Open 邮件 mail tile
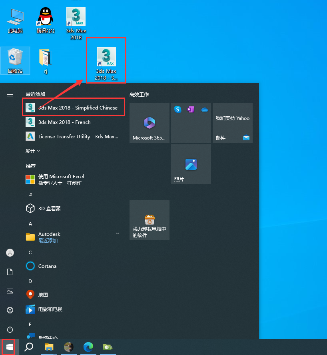The image size is (327, 355). click(x=233, y=123)
